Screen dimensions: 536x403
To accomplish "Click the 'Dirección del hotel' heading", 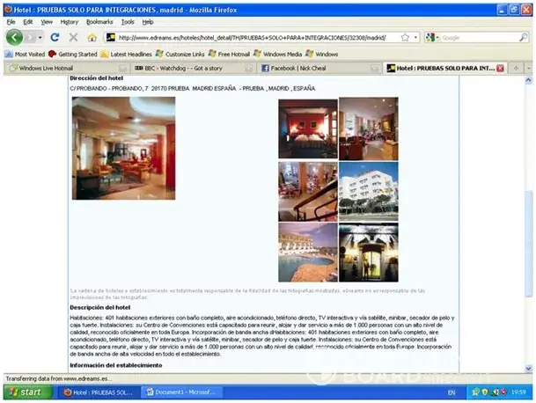I will point(97,78).
